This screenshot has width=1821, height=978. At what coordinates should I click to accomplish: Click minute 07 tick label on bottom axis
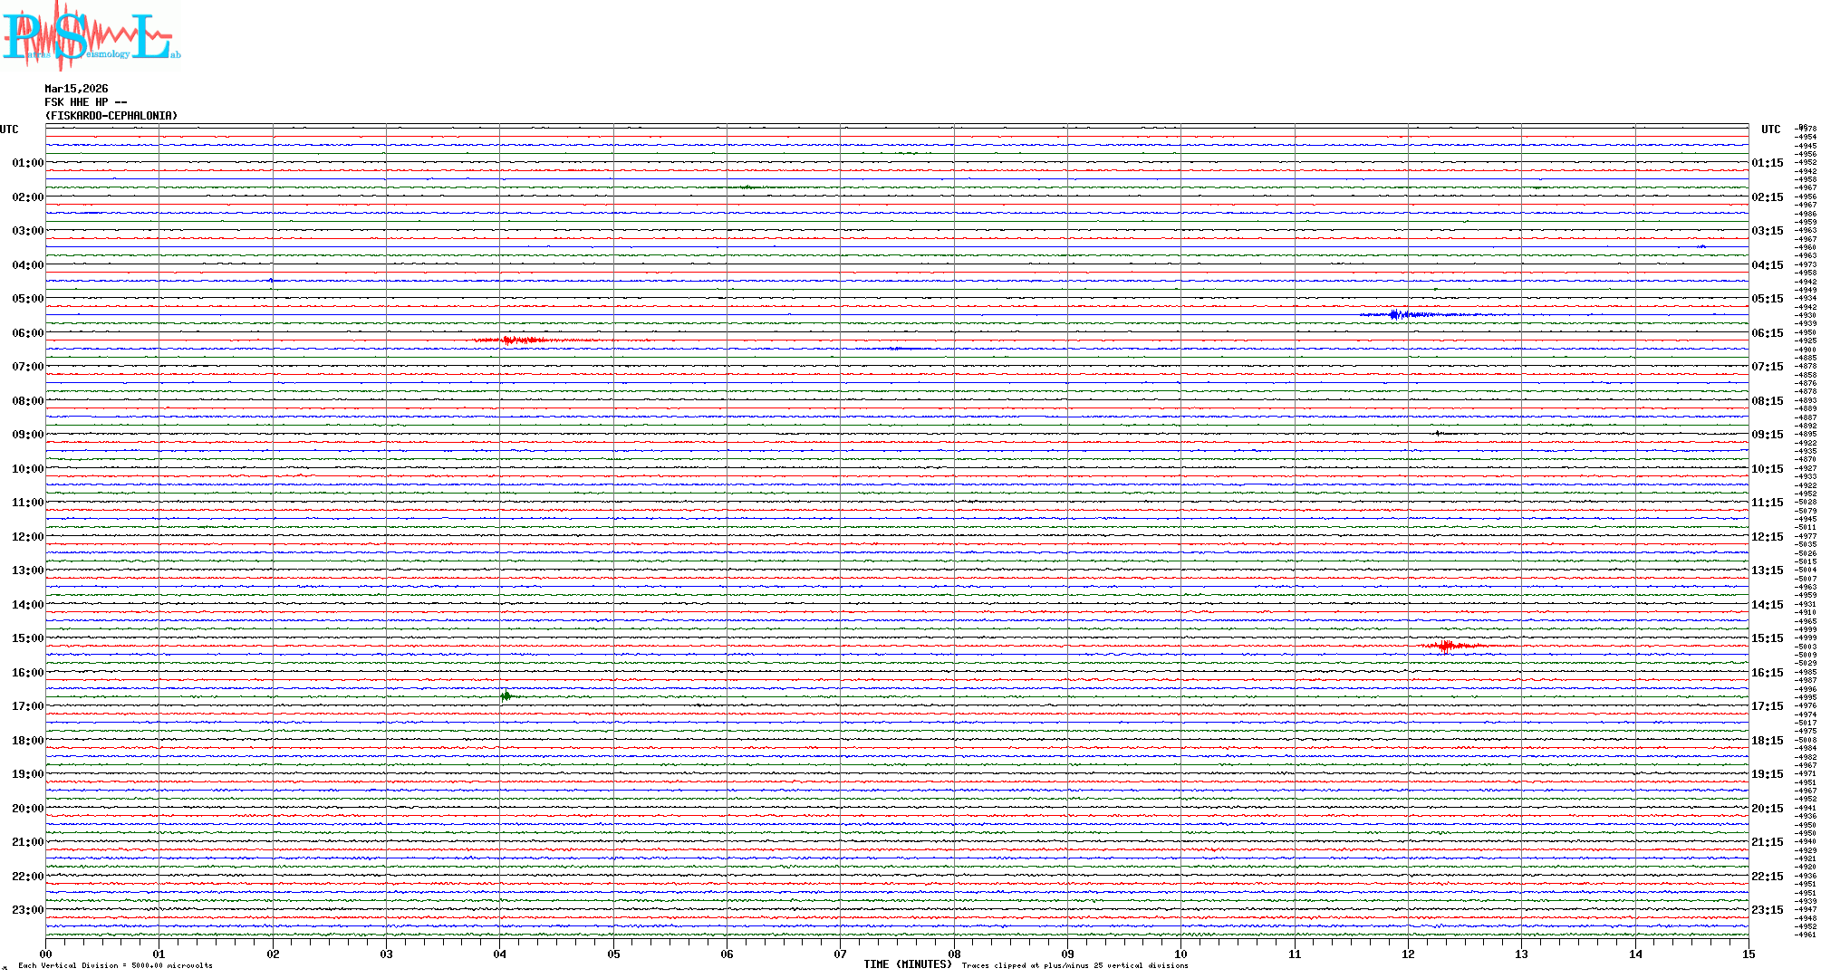pos(841,954)
